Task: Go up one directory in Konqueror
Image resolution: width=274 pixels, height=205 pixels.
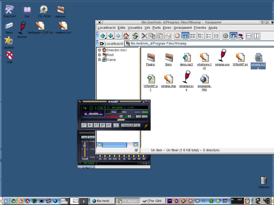Action: tap(102, 36)
